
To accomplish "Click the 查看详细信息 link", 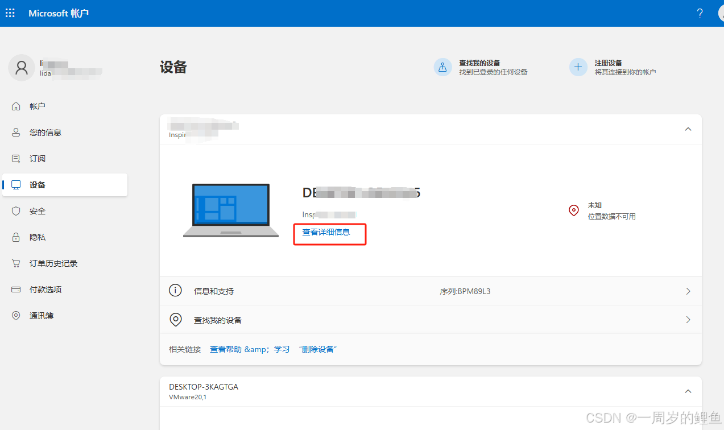I will [x=326, y=232].
